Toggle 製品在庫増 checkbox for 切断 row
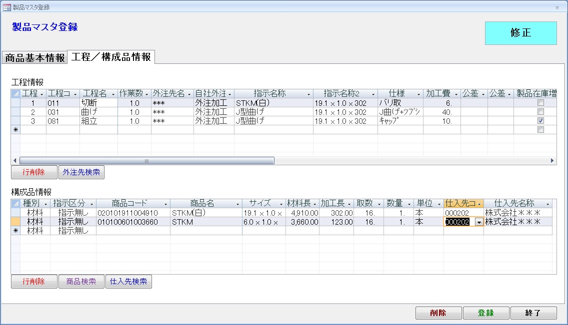Screen dimensions: 568x325 pyautogui.click(x=540, y=102)
